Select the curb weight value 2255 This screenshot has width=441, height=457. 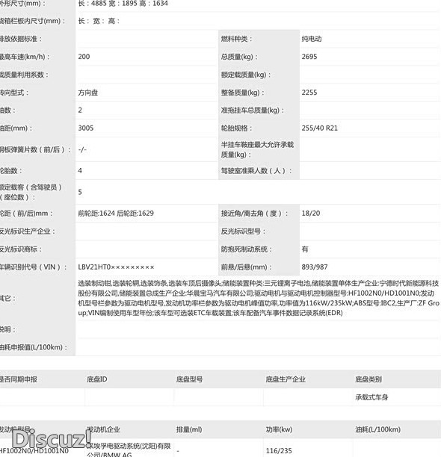[x=309, y=93]
